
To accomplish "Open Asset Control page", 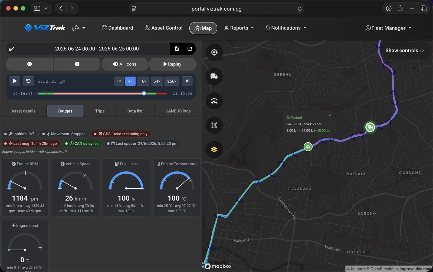I will tap(164, 28).
